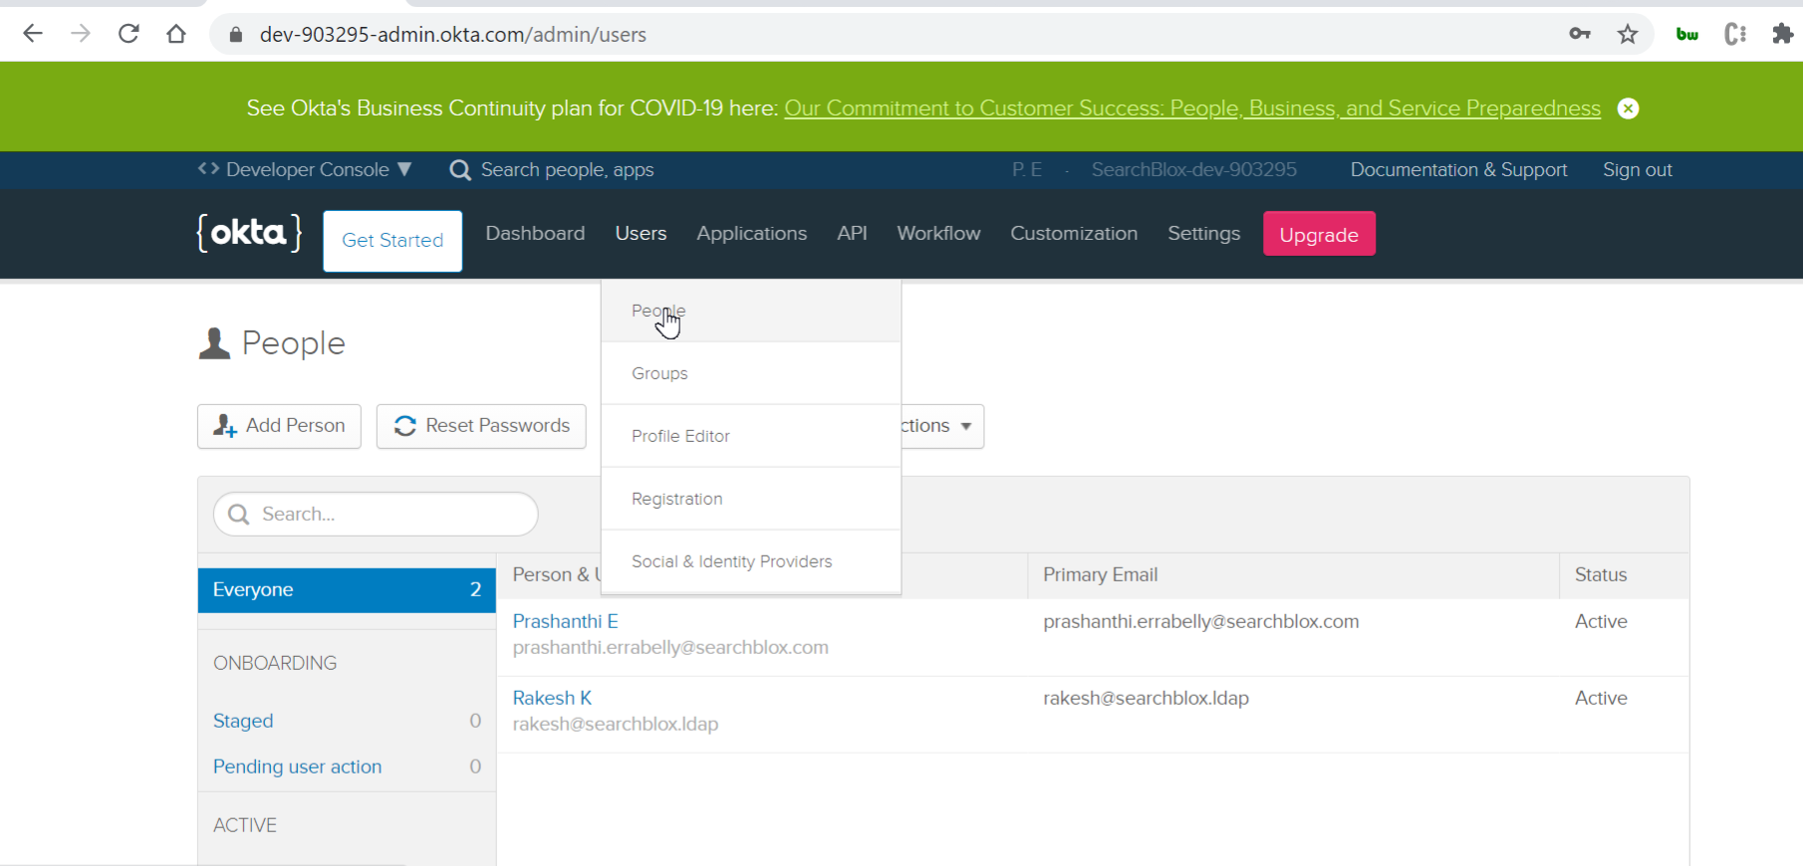The image size is (1803, 866).
Task: Click prashanthi.errabelly@searchblox.com in Primary Email column
Action: pyautogui.click(x=1200, y=621)
